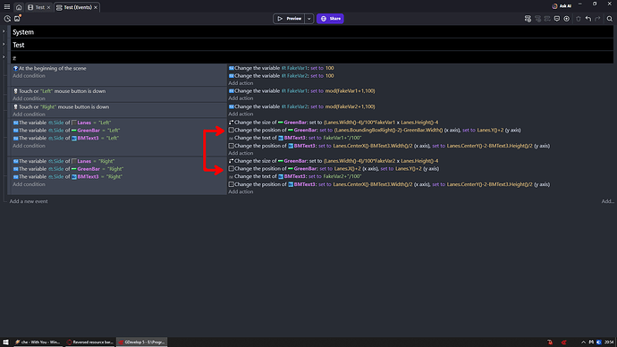Screen dimensions: 617x347
Task: Select GreenBar size action using FakeVar1
Action: coord(334,123)
